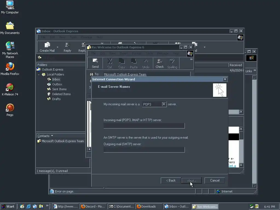This screenshot has width=280, height=210.
Task: Select the Drafts folder
Action: [56, 99]
